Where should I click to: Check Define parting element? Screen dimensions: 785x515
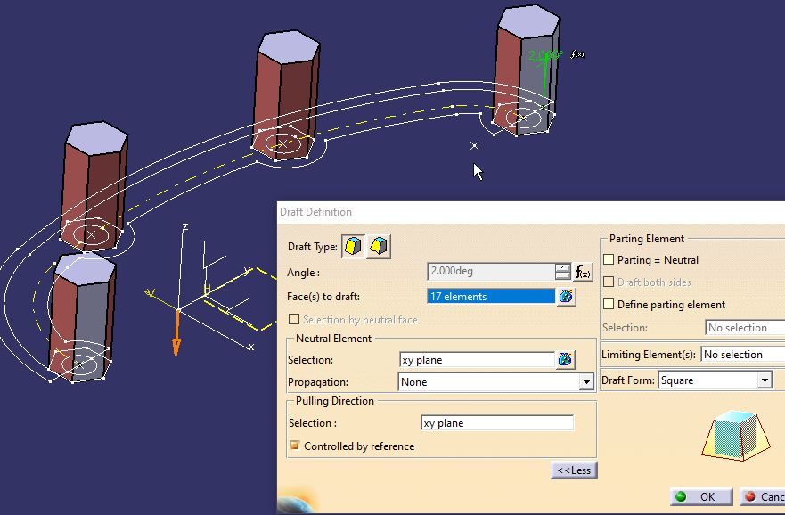pos(609,305)
